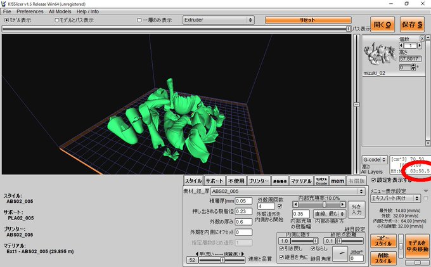
Task: Click the Jitter input field
Action: click(356, 258)
